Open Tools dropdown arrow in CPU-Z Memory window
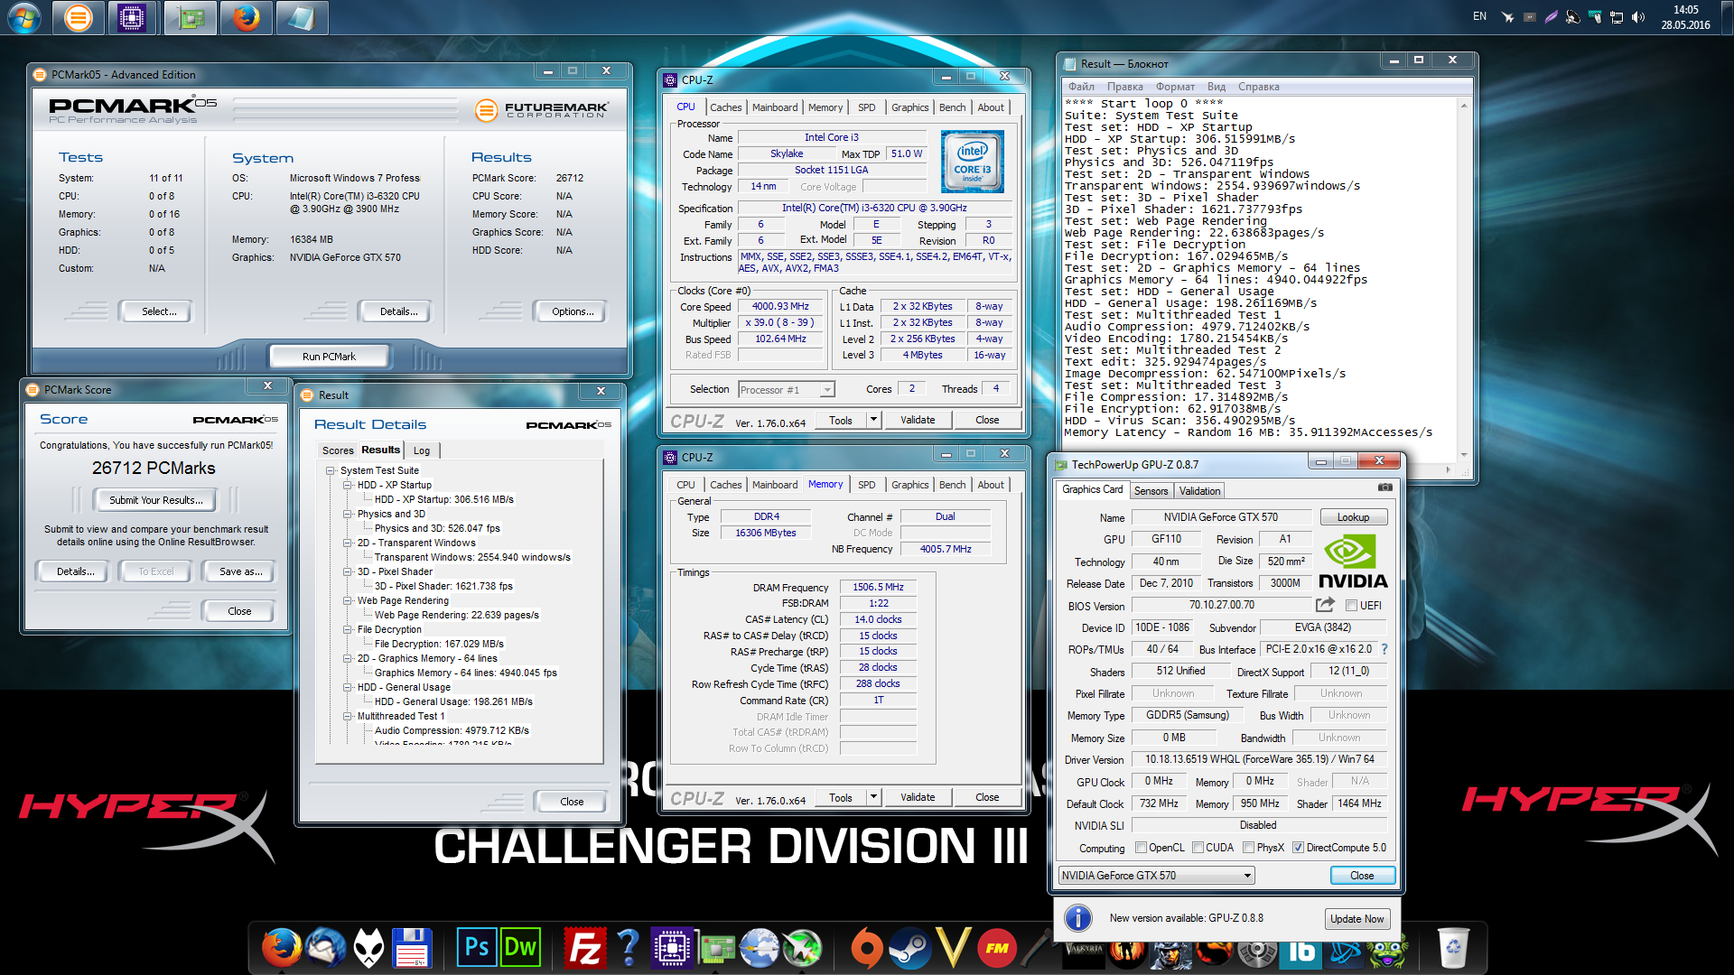Image resolution: width=1734 pixels, height=975 pixels. pos(873,796)
